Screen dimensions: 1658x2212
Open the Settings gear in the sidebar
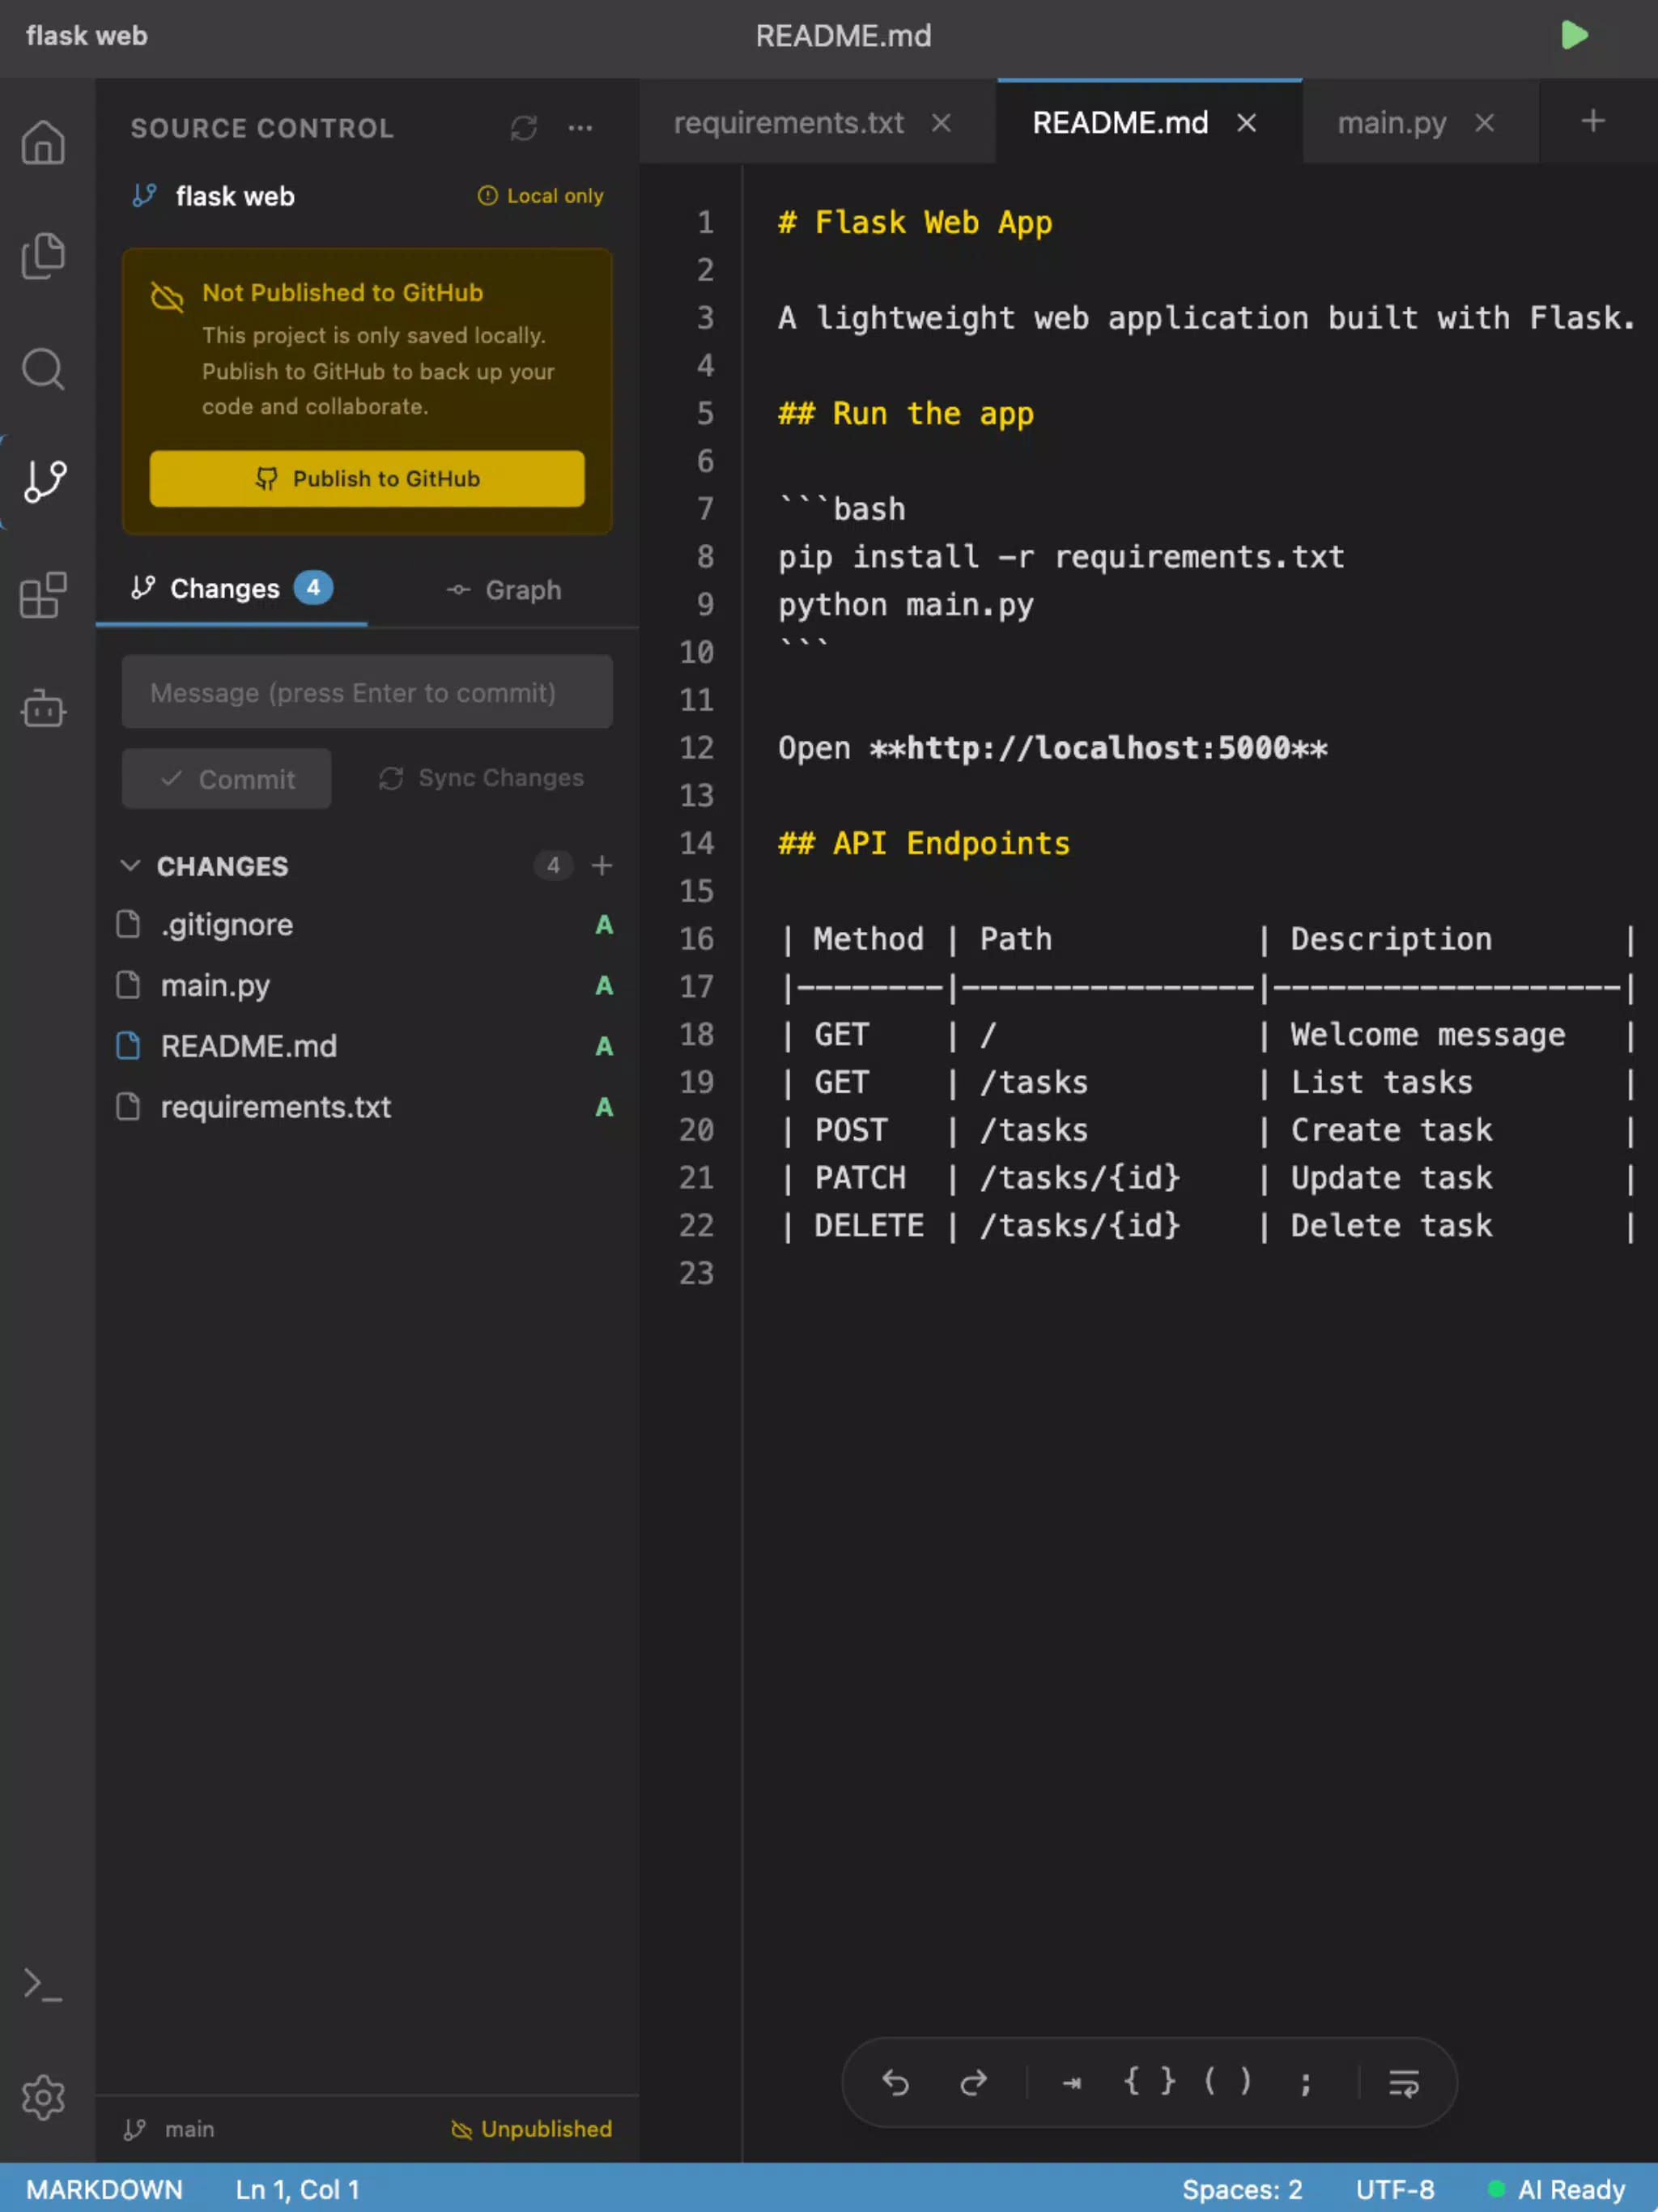[43, 2097]
